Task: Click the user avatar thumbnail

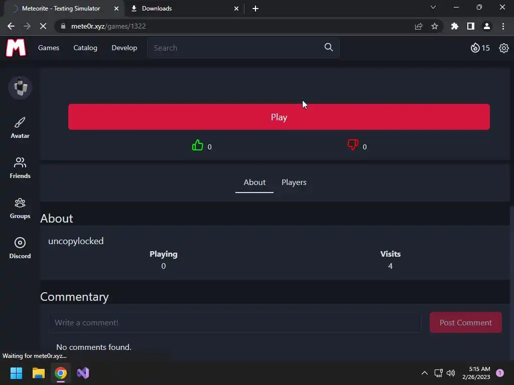Action: (x=20, y=88)
